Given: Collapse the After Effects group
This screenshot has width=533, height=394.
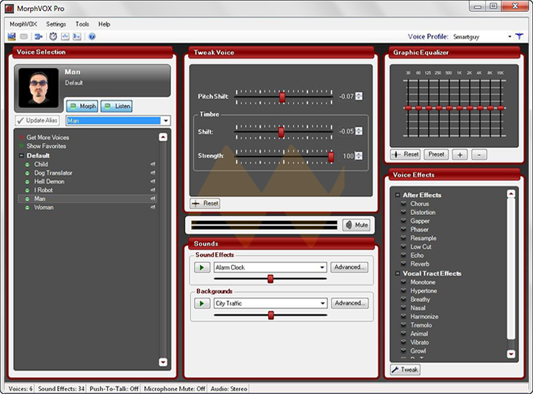Looking at the screenshot, I should (398, 195).
